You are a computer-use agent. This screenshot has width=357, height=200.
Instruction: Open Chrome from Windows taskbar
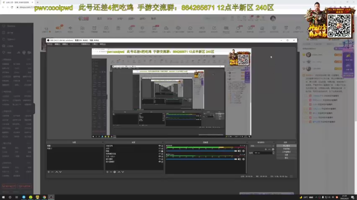tap(44, 197)
